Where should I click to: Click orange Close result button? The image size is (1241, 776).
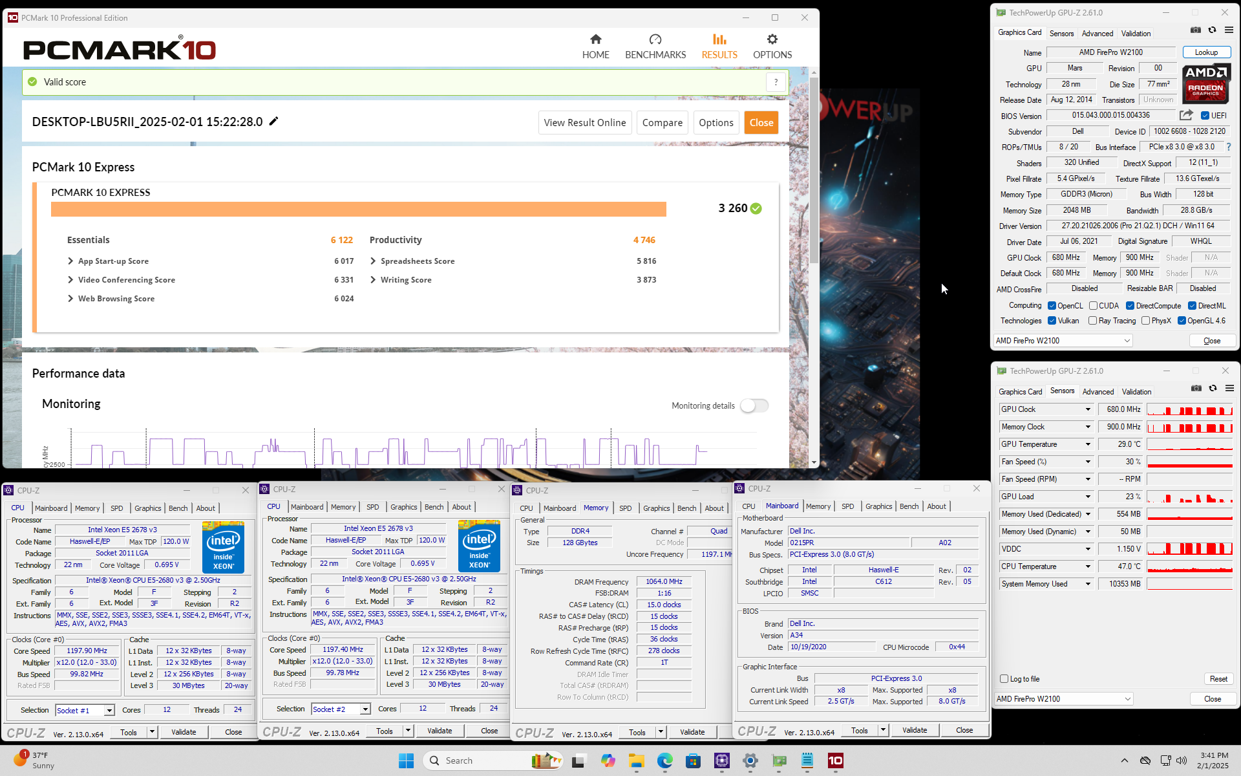coord(761,123)
